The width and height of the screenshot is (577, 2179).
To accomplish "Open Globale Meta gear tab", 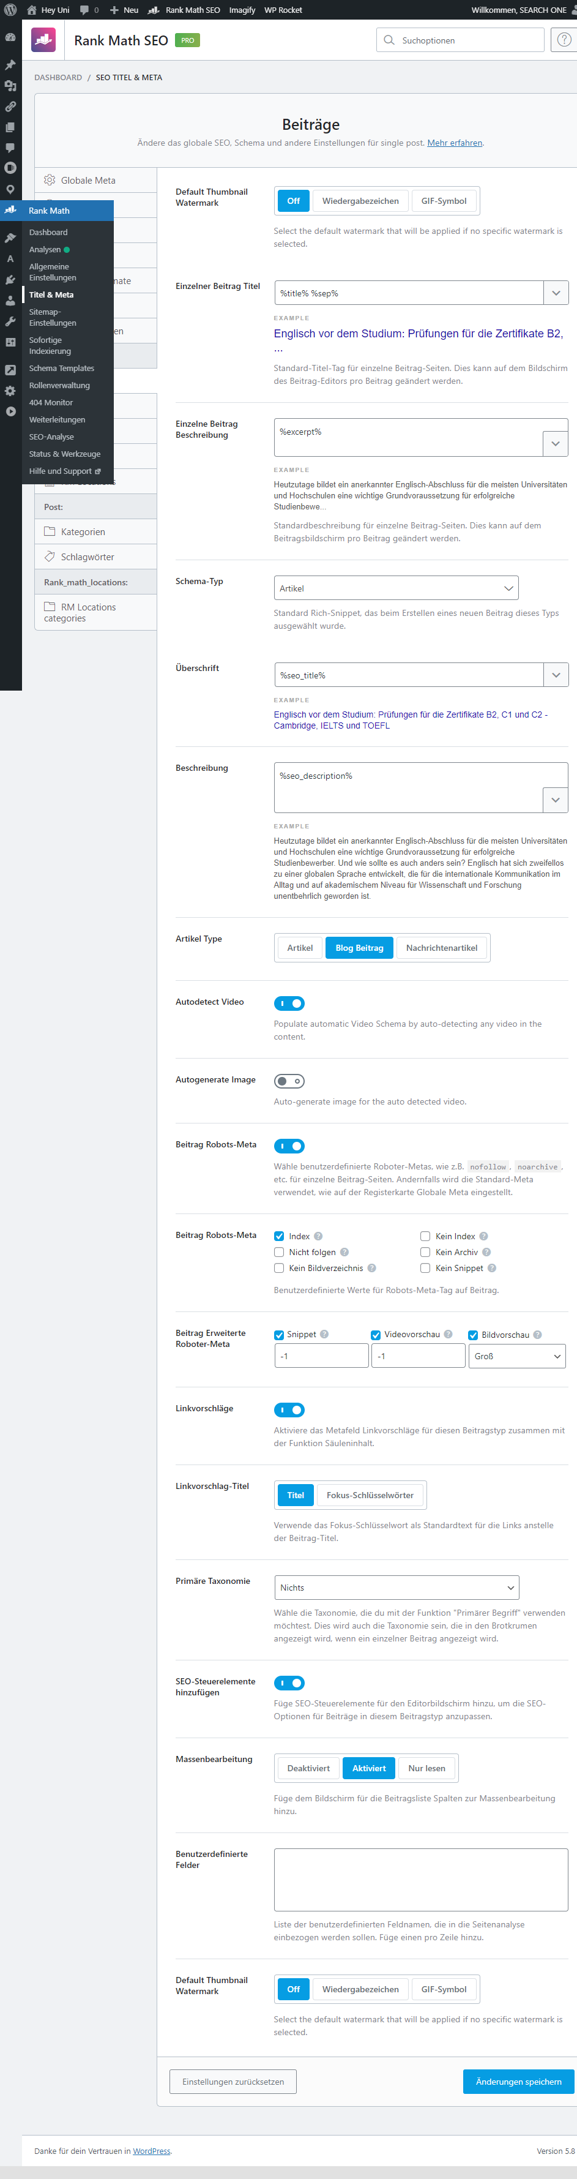I will point(95,180).
